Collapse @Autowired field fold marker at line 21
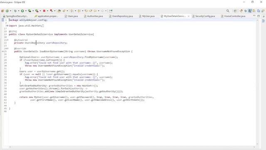The height and width of the screenshot is (150, 266). tap(7, 40)
